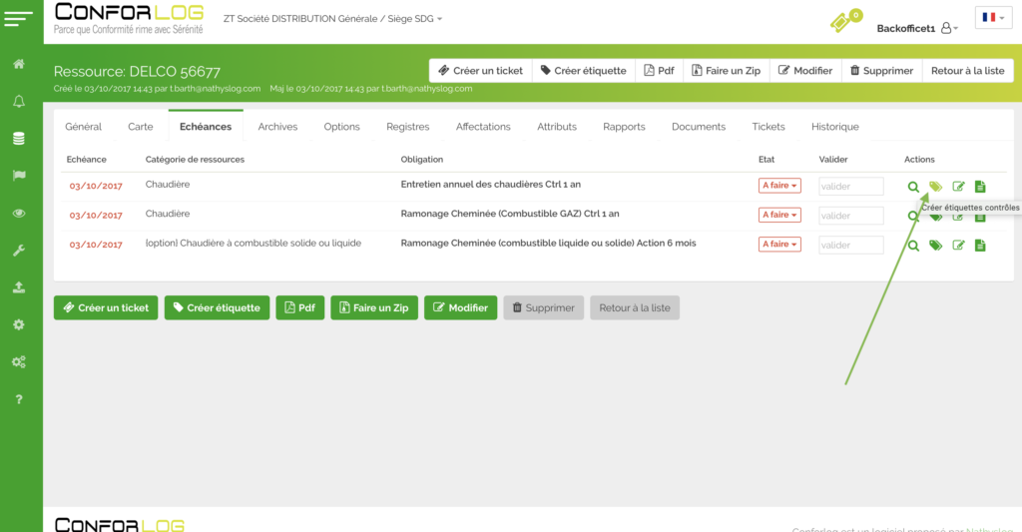The height and width of the screenshot is (532, 1022).
Task: Open the French flag language dropdown
Action: click(993, 17)
